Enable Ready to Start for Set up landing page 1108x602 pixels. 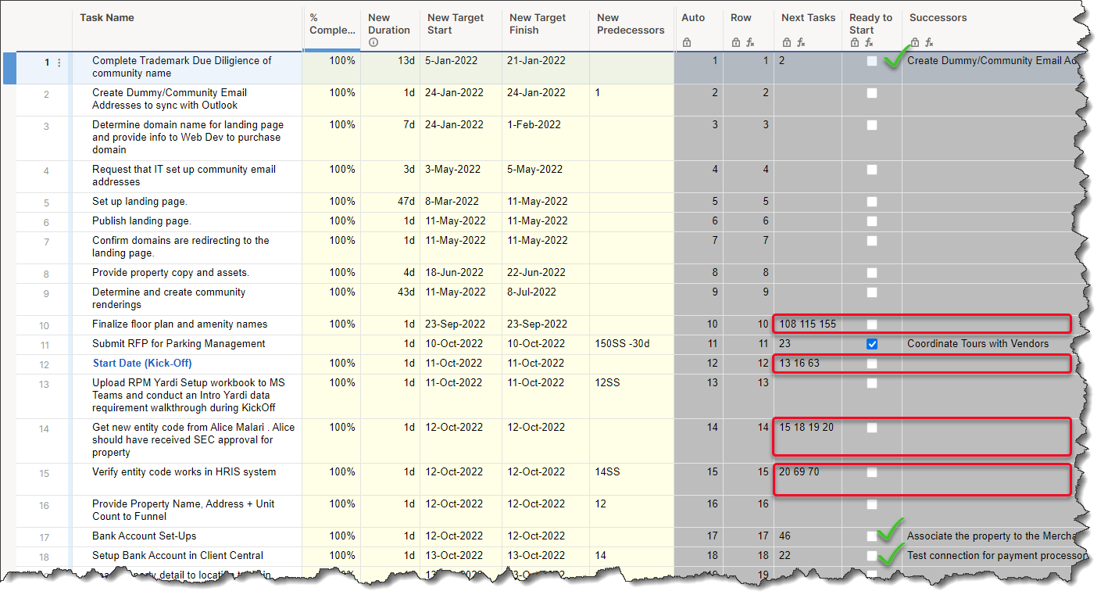click(x=872, y=202)
